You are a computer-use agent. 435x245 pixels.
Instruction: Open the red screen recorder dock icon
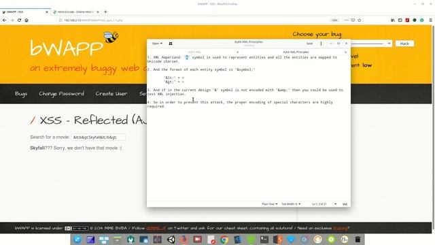pyautogui.click(x=198, y=240)
